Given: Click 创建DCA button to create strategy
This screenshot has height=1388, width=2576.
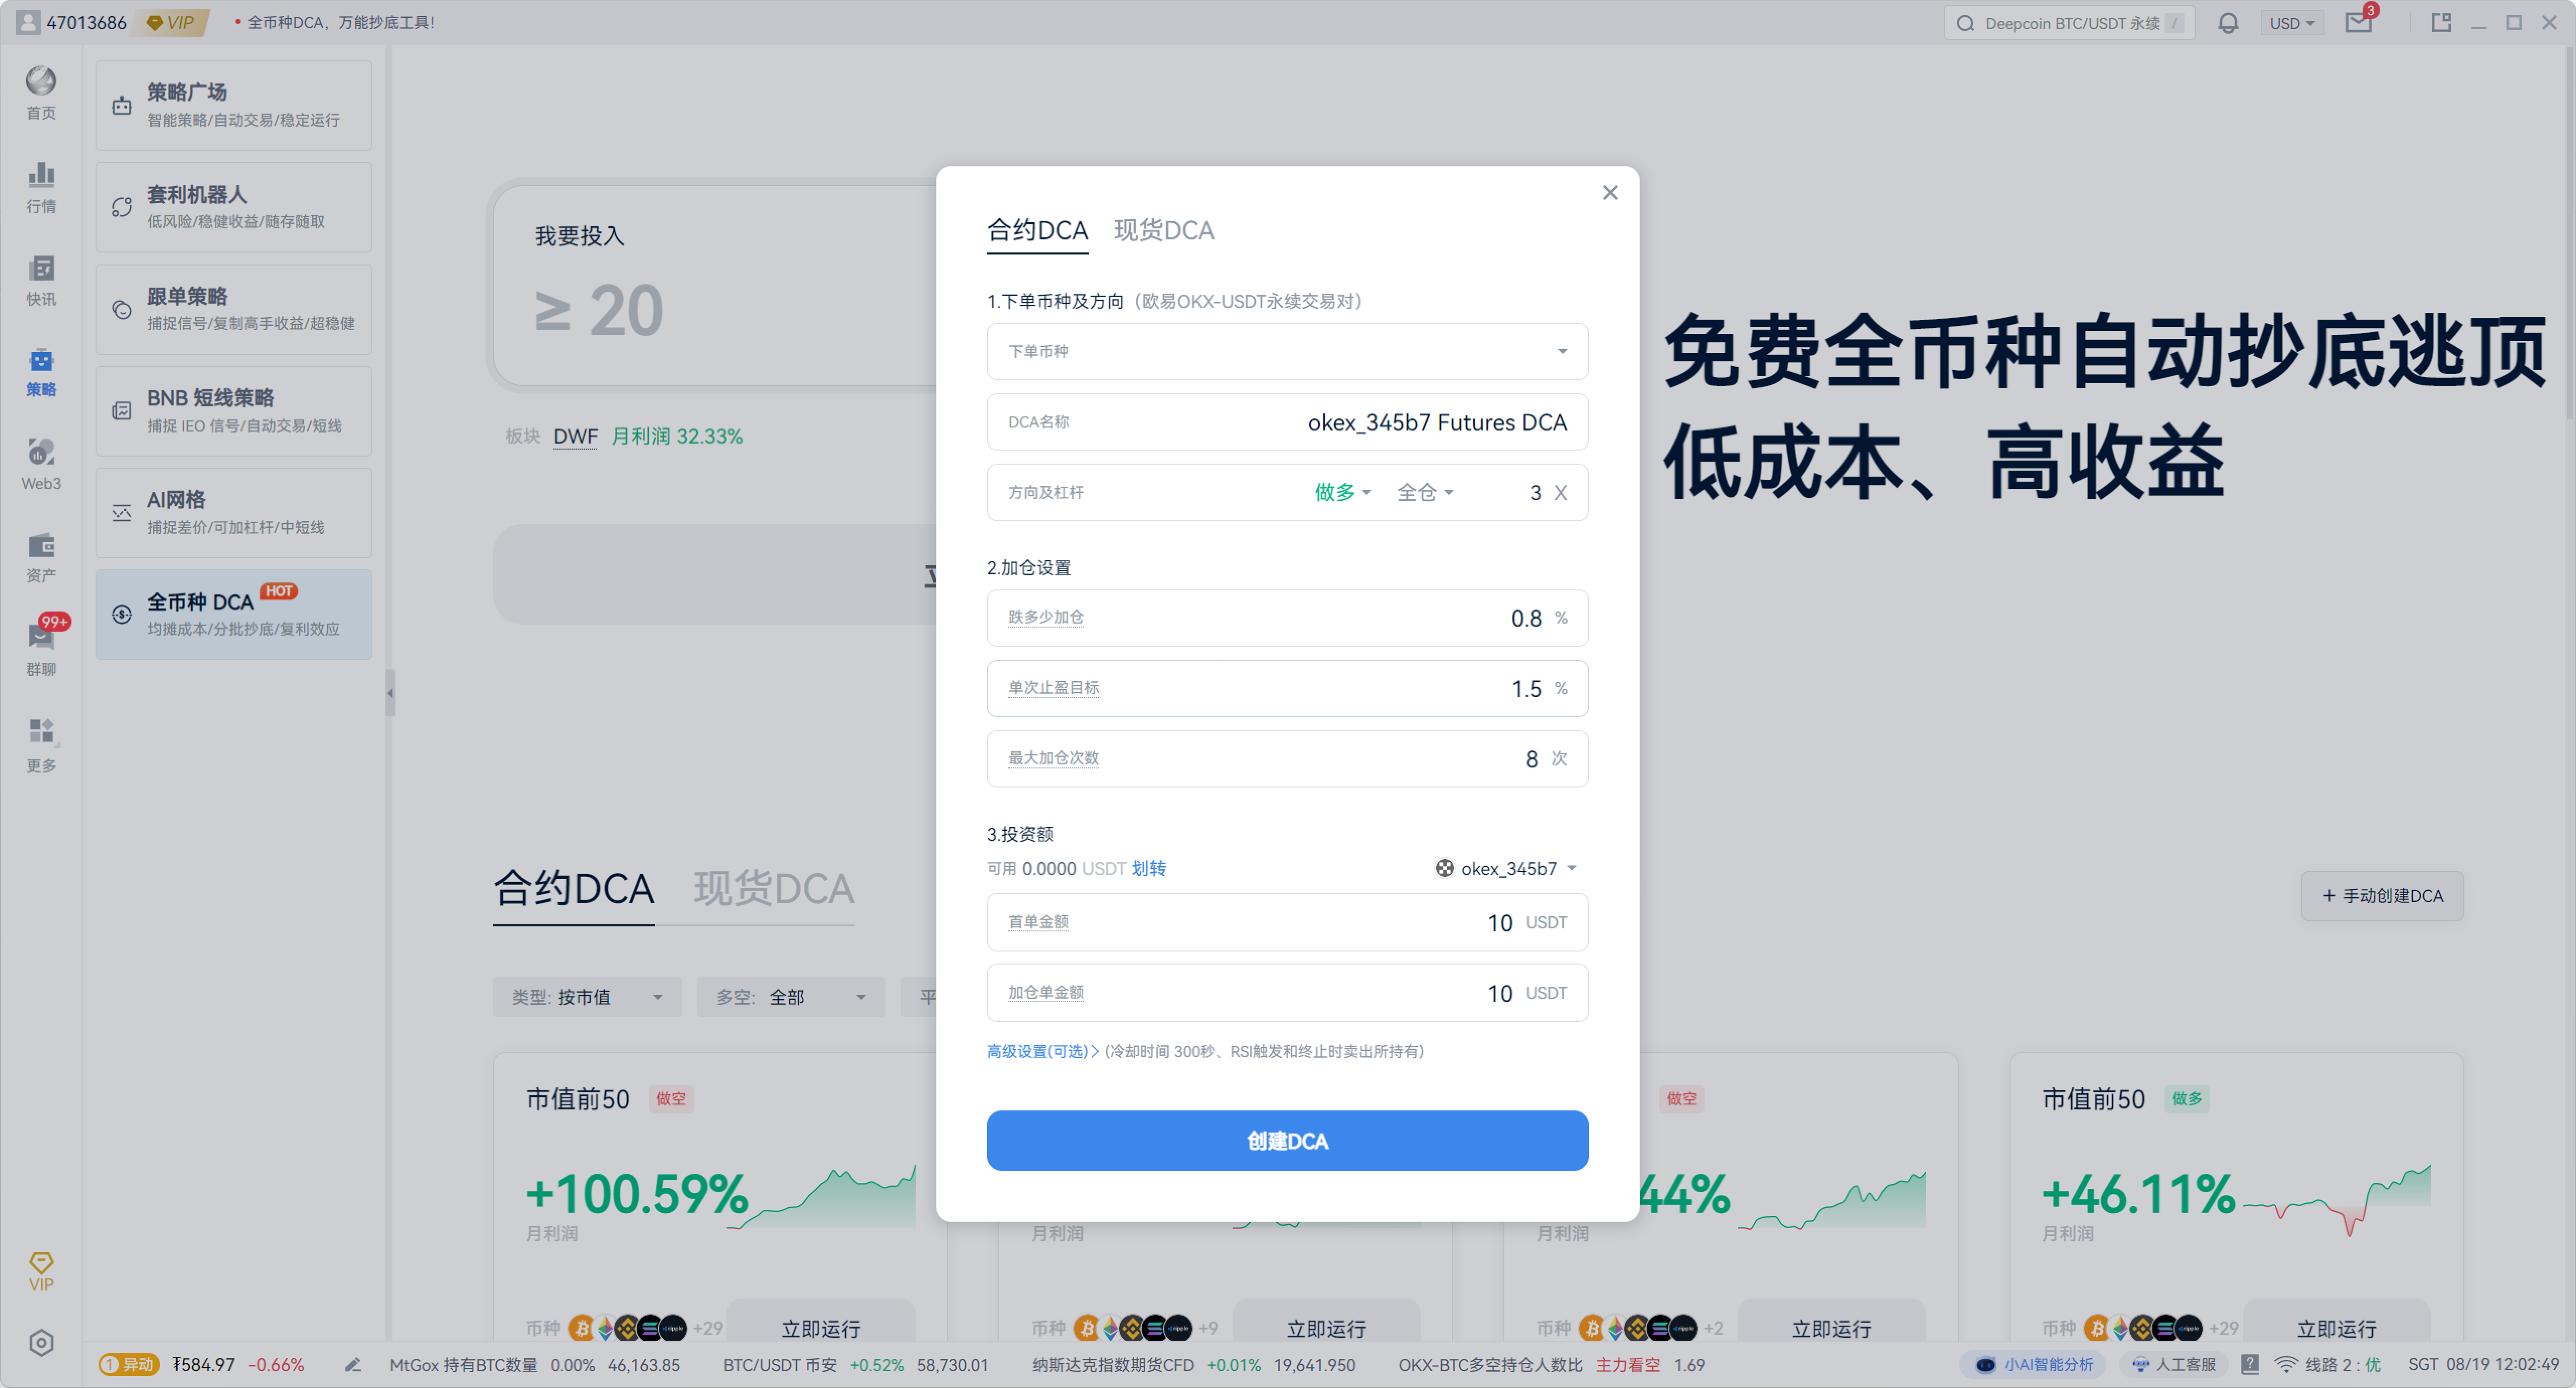Looking at the screenshot, I should [1287, 1140].
